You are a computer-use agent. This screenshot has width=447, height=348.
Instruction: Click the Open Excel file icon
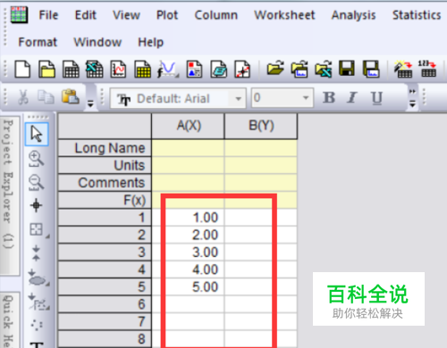pyautogui.click(x=324, y=69)
